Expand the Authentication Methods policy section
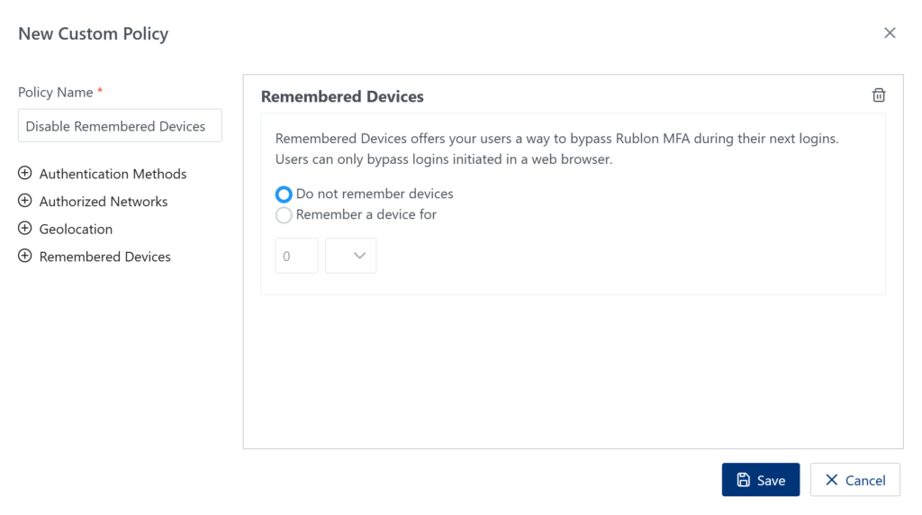This screenshot has width=922, height=515. tap(113, 174)
